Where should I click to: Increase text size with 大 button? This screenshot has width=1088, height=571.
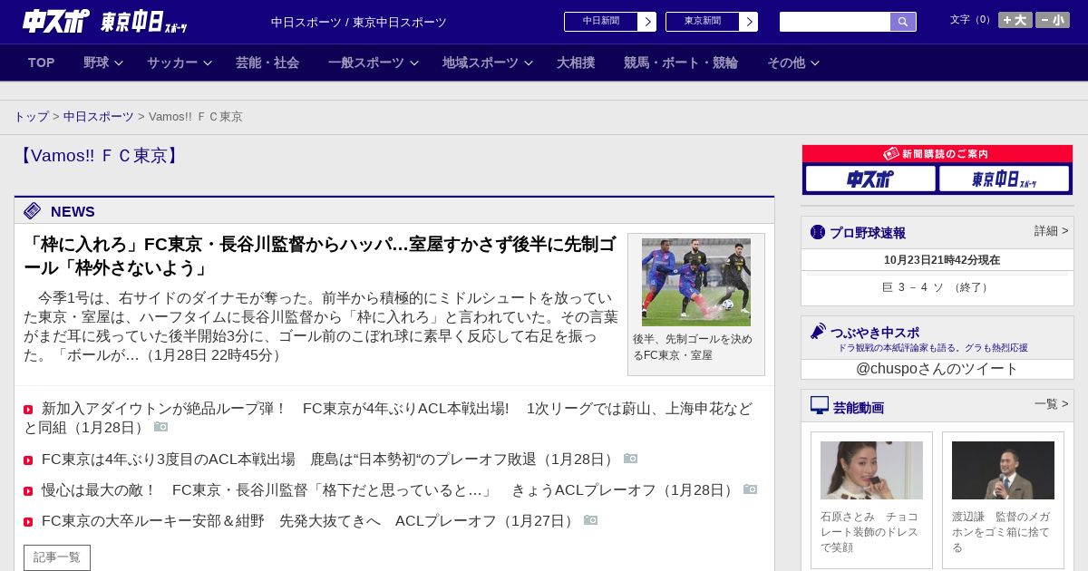click(x=1015, y=20)
